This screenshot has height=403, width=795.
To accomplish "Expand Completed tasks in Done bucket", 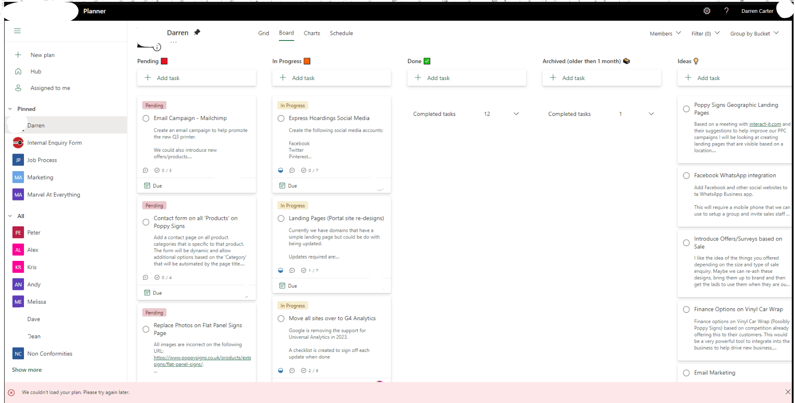I will coord(516,114).
